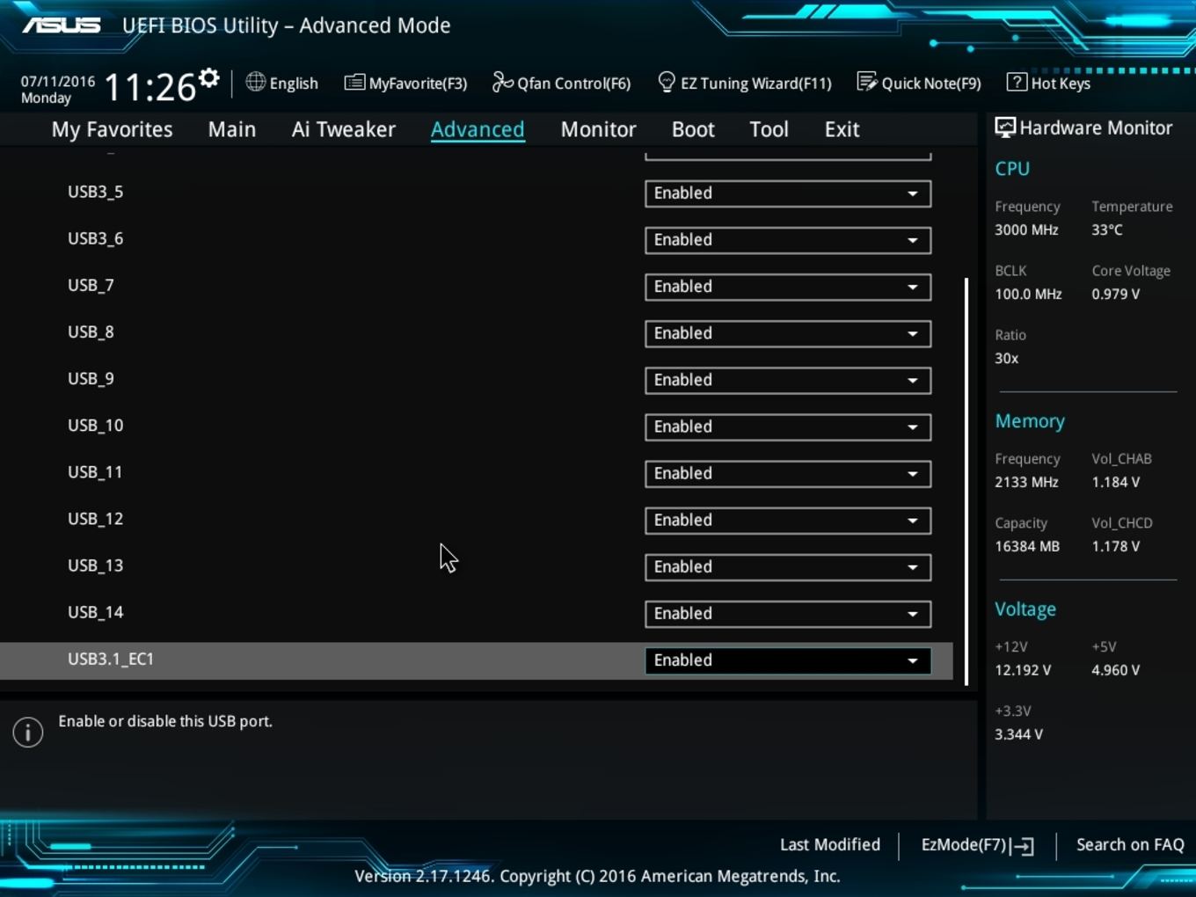This screenshot has width=1196, height=897.
Task: Select the USB3.1_EC1 label
Action: pos(111,659)
